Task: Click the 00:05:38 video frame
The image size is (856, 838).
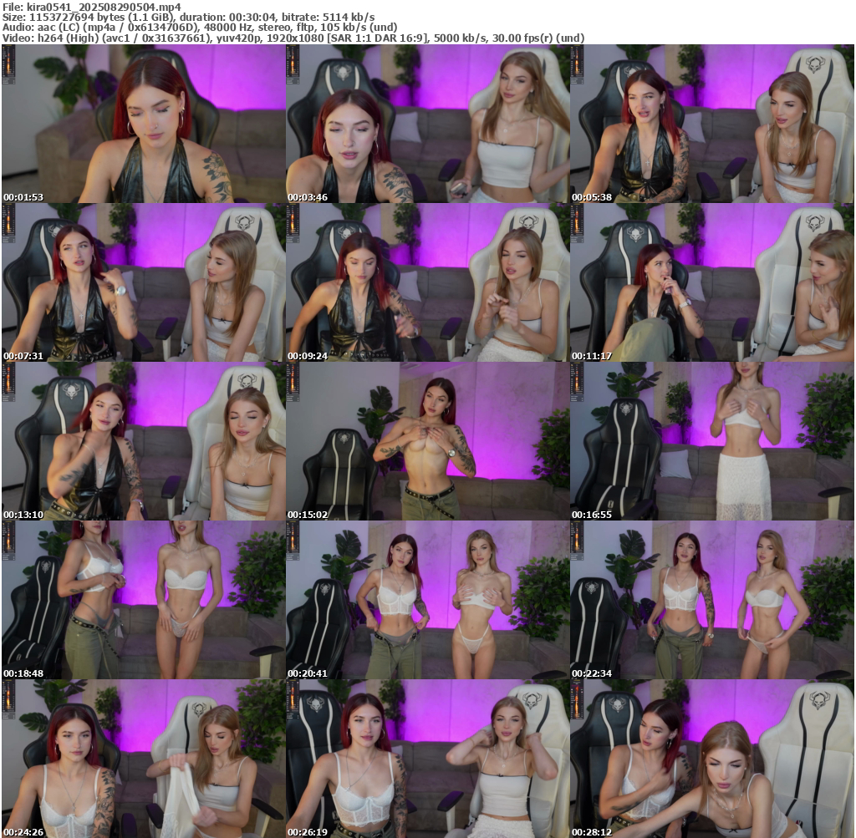Action: pyautogui.click(x=712, y=124)
